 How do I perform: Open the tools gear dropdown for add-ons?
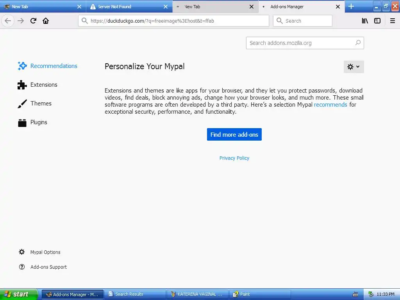pos(354,67)
